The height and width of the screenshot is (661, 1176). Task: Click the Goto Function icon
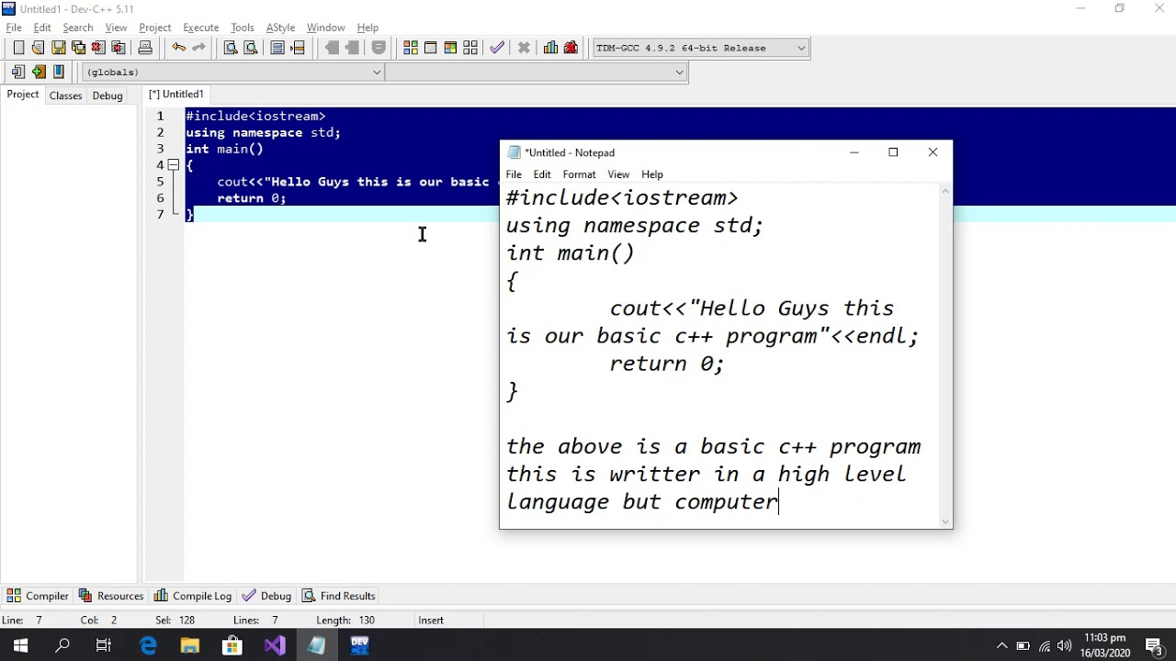(x=277, y=48)
